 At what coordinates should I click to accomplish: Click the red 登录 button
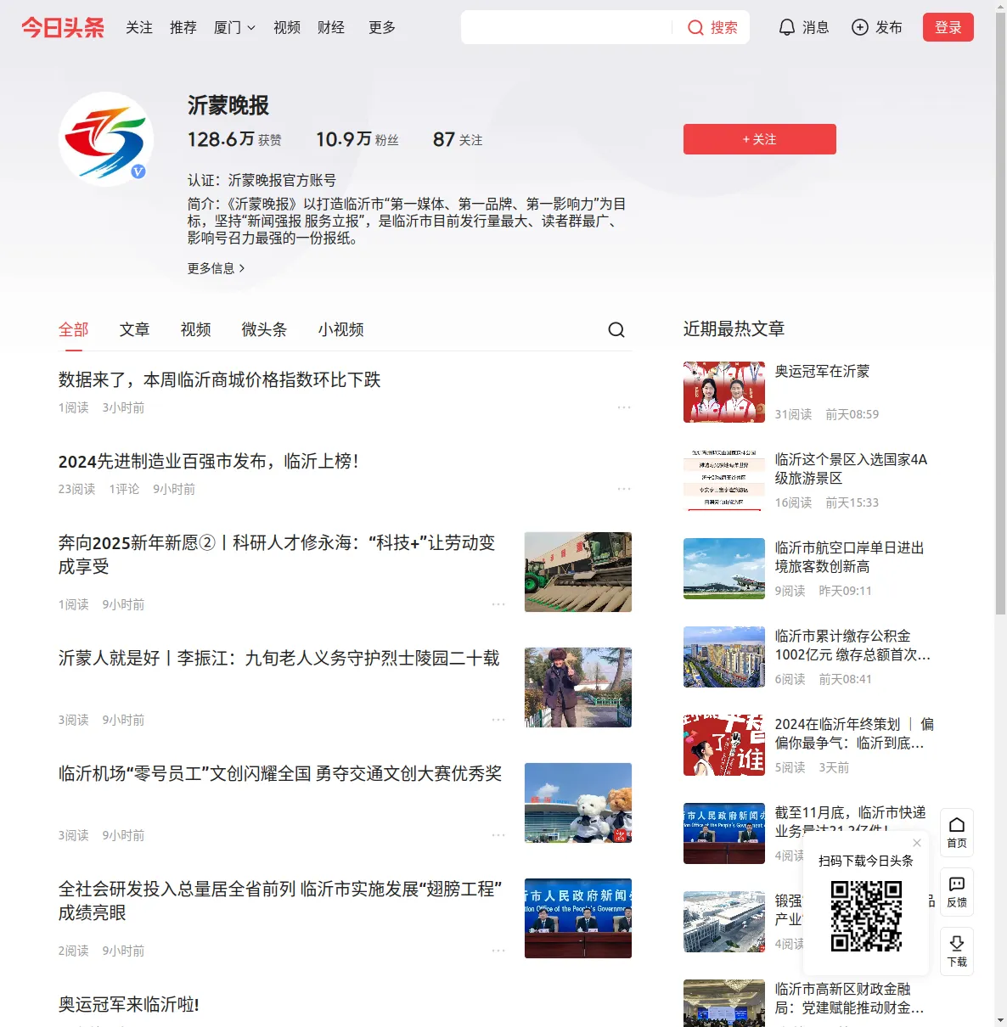point(948,27)
